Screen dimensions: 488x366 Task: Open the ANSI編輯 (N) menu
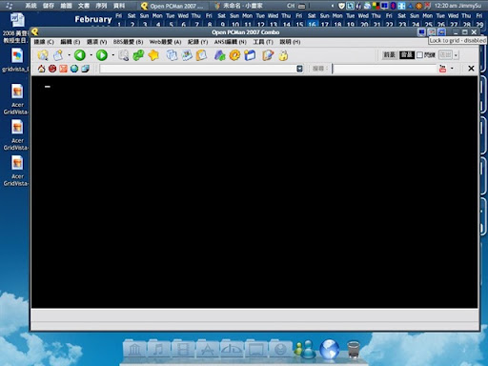tap(231, 42)
